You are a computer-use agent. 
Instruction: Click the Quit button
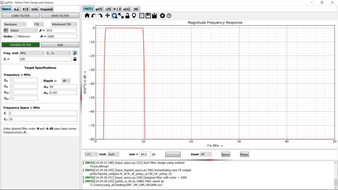point(60,45)
